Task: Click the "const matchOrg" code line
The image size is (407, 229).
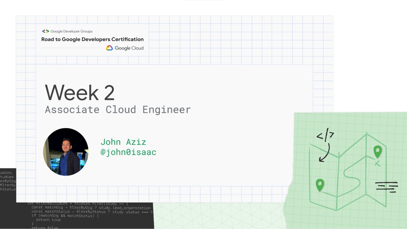Action: point(91,208)
